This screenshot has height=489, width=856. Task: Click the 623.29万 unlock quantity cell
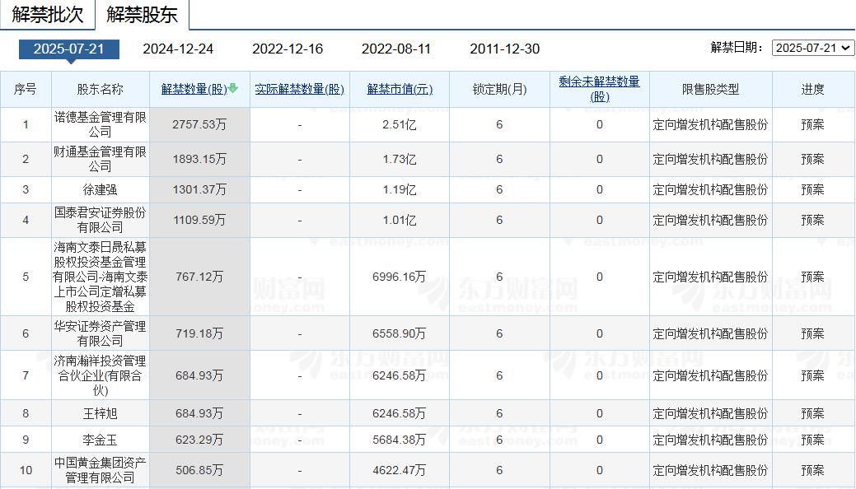tap(199, 440)
